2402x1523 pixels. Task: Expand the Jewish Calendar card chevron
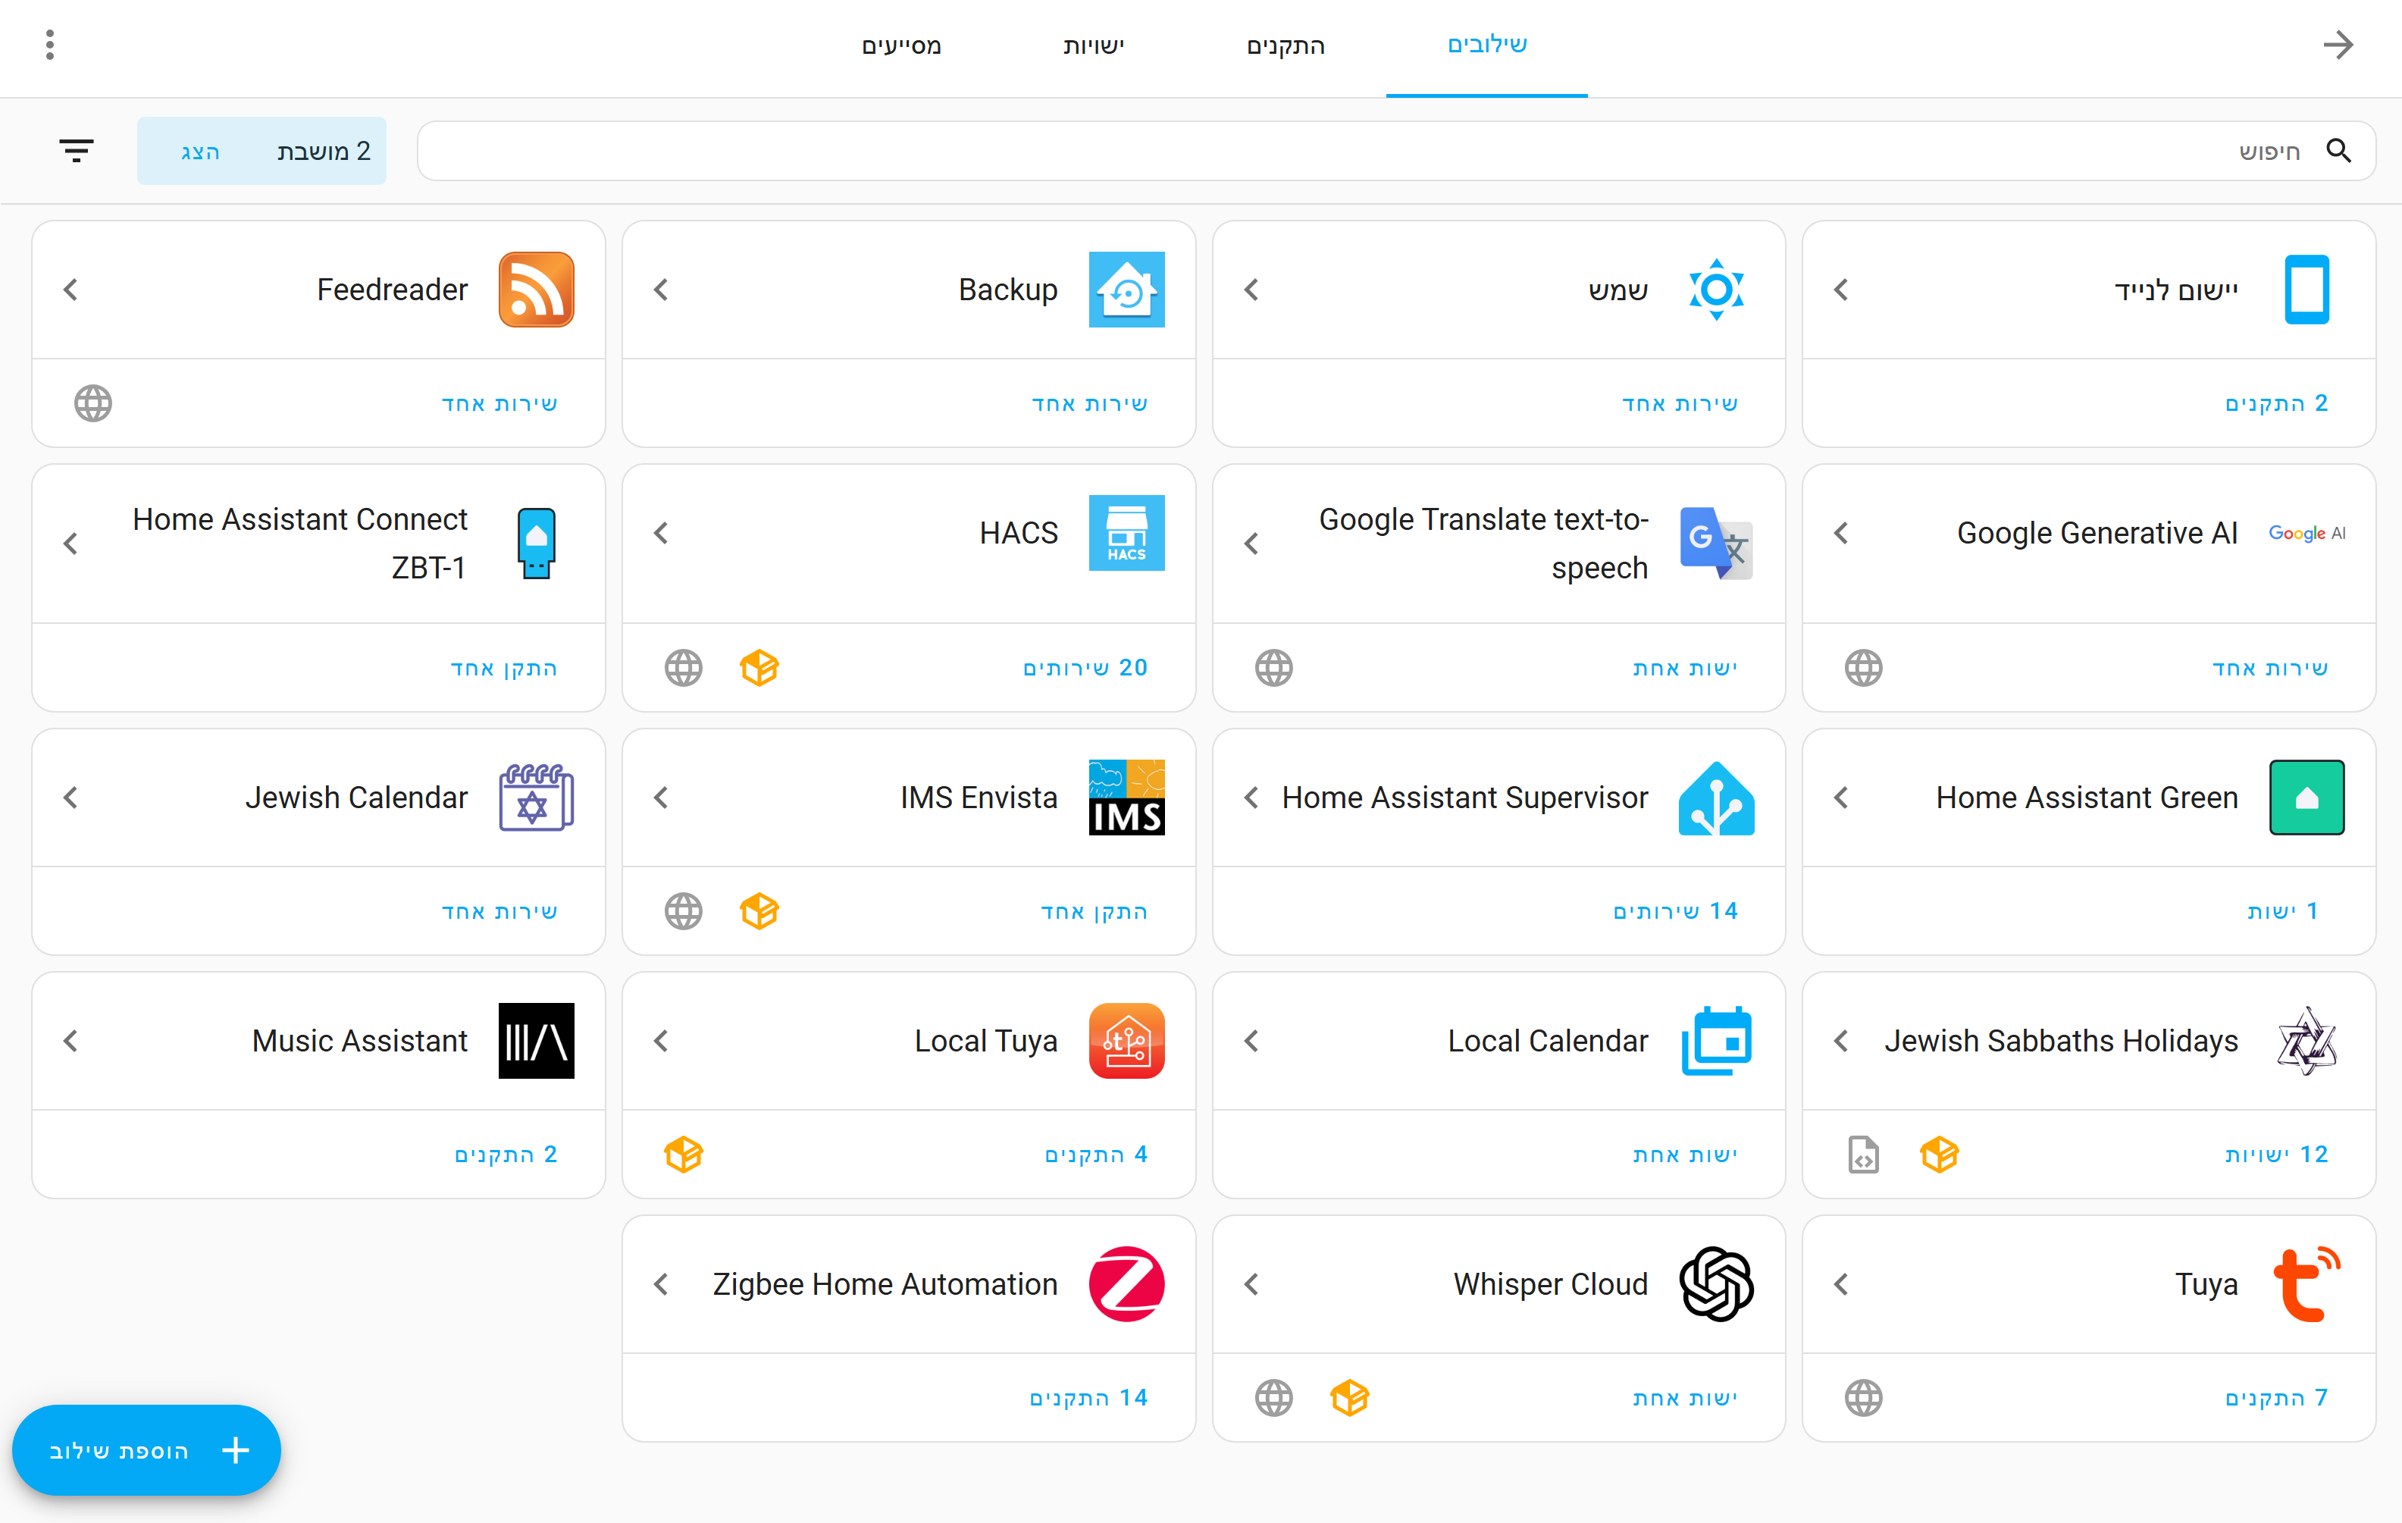coord(70,797)
